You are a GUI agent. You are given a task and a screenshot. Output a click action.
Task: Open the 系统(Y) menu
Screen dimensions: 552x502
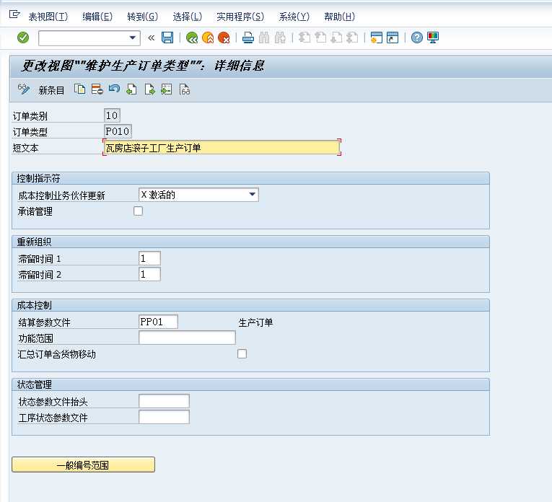pos(294,17)
